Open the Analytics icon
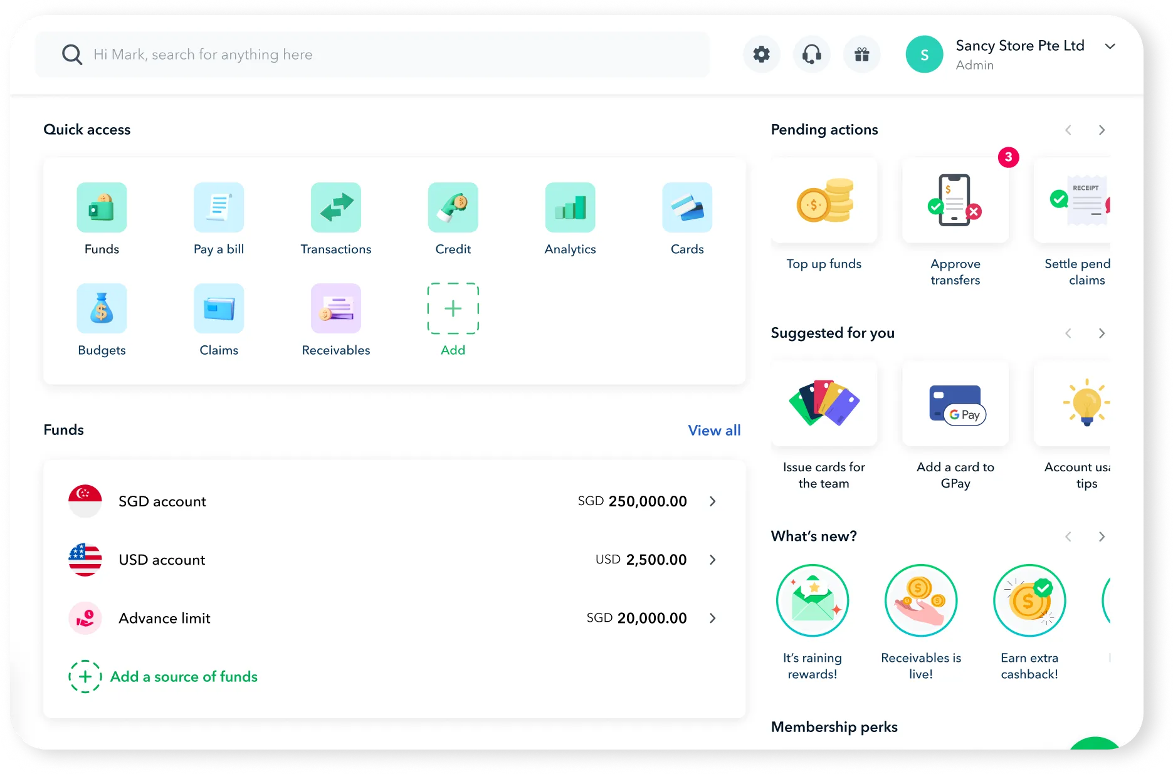Viewport: 1173px width, 774px height. [x=570, y=207]
